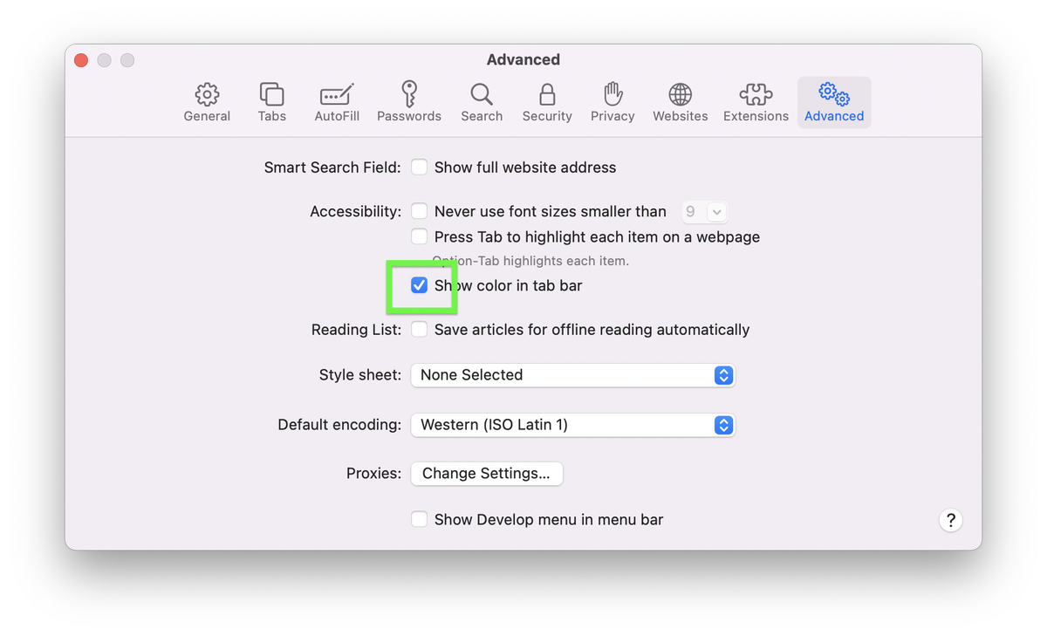
Task: Switch to the Websites globe pane
Action: point(681,103)
